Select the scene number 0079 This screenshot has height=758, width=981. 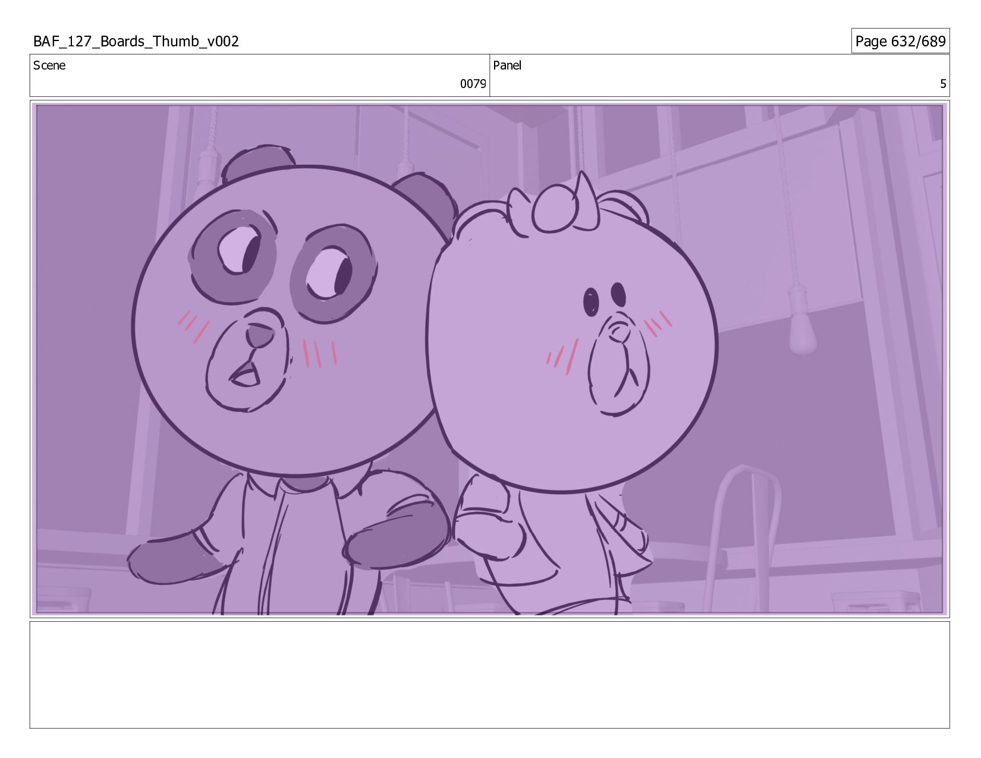pyautogui.click(x=473, y=84)
